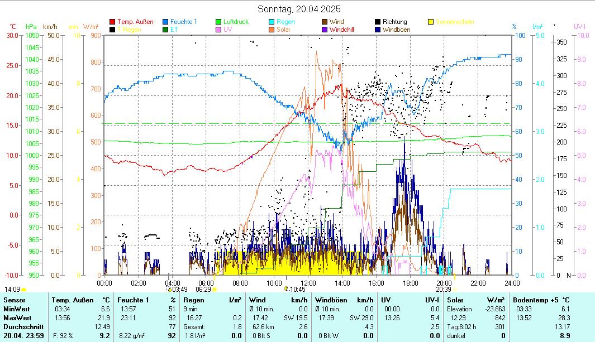Image resolution: width=595 pixels, height=342 pixels.
Task: Select the pink UV legend square
Action: [219, 29]
